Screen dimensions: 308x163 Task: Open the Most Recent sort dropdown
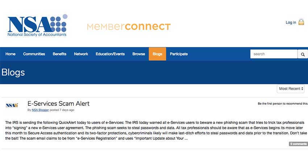(291, 88)
